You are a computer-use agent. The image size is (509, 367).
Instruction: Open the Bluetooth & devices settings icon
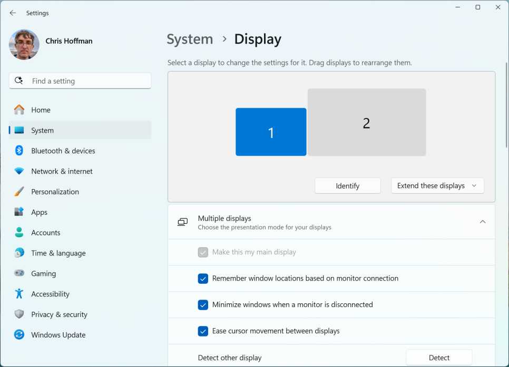pos(19,151)
